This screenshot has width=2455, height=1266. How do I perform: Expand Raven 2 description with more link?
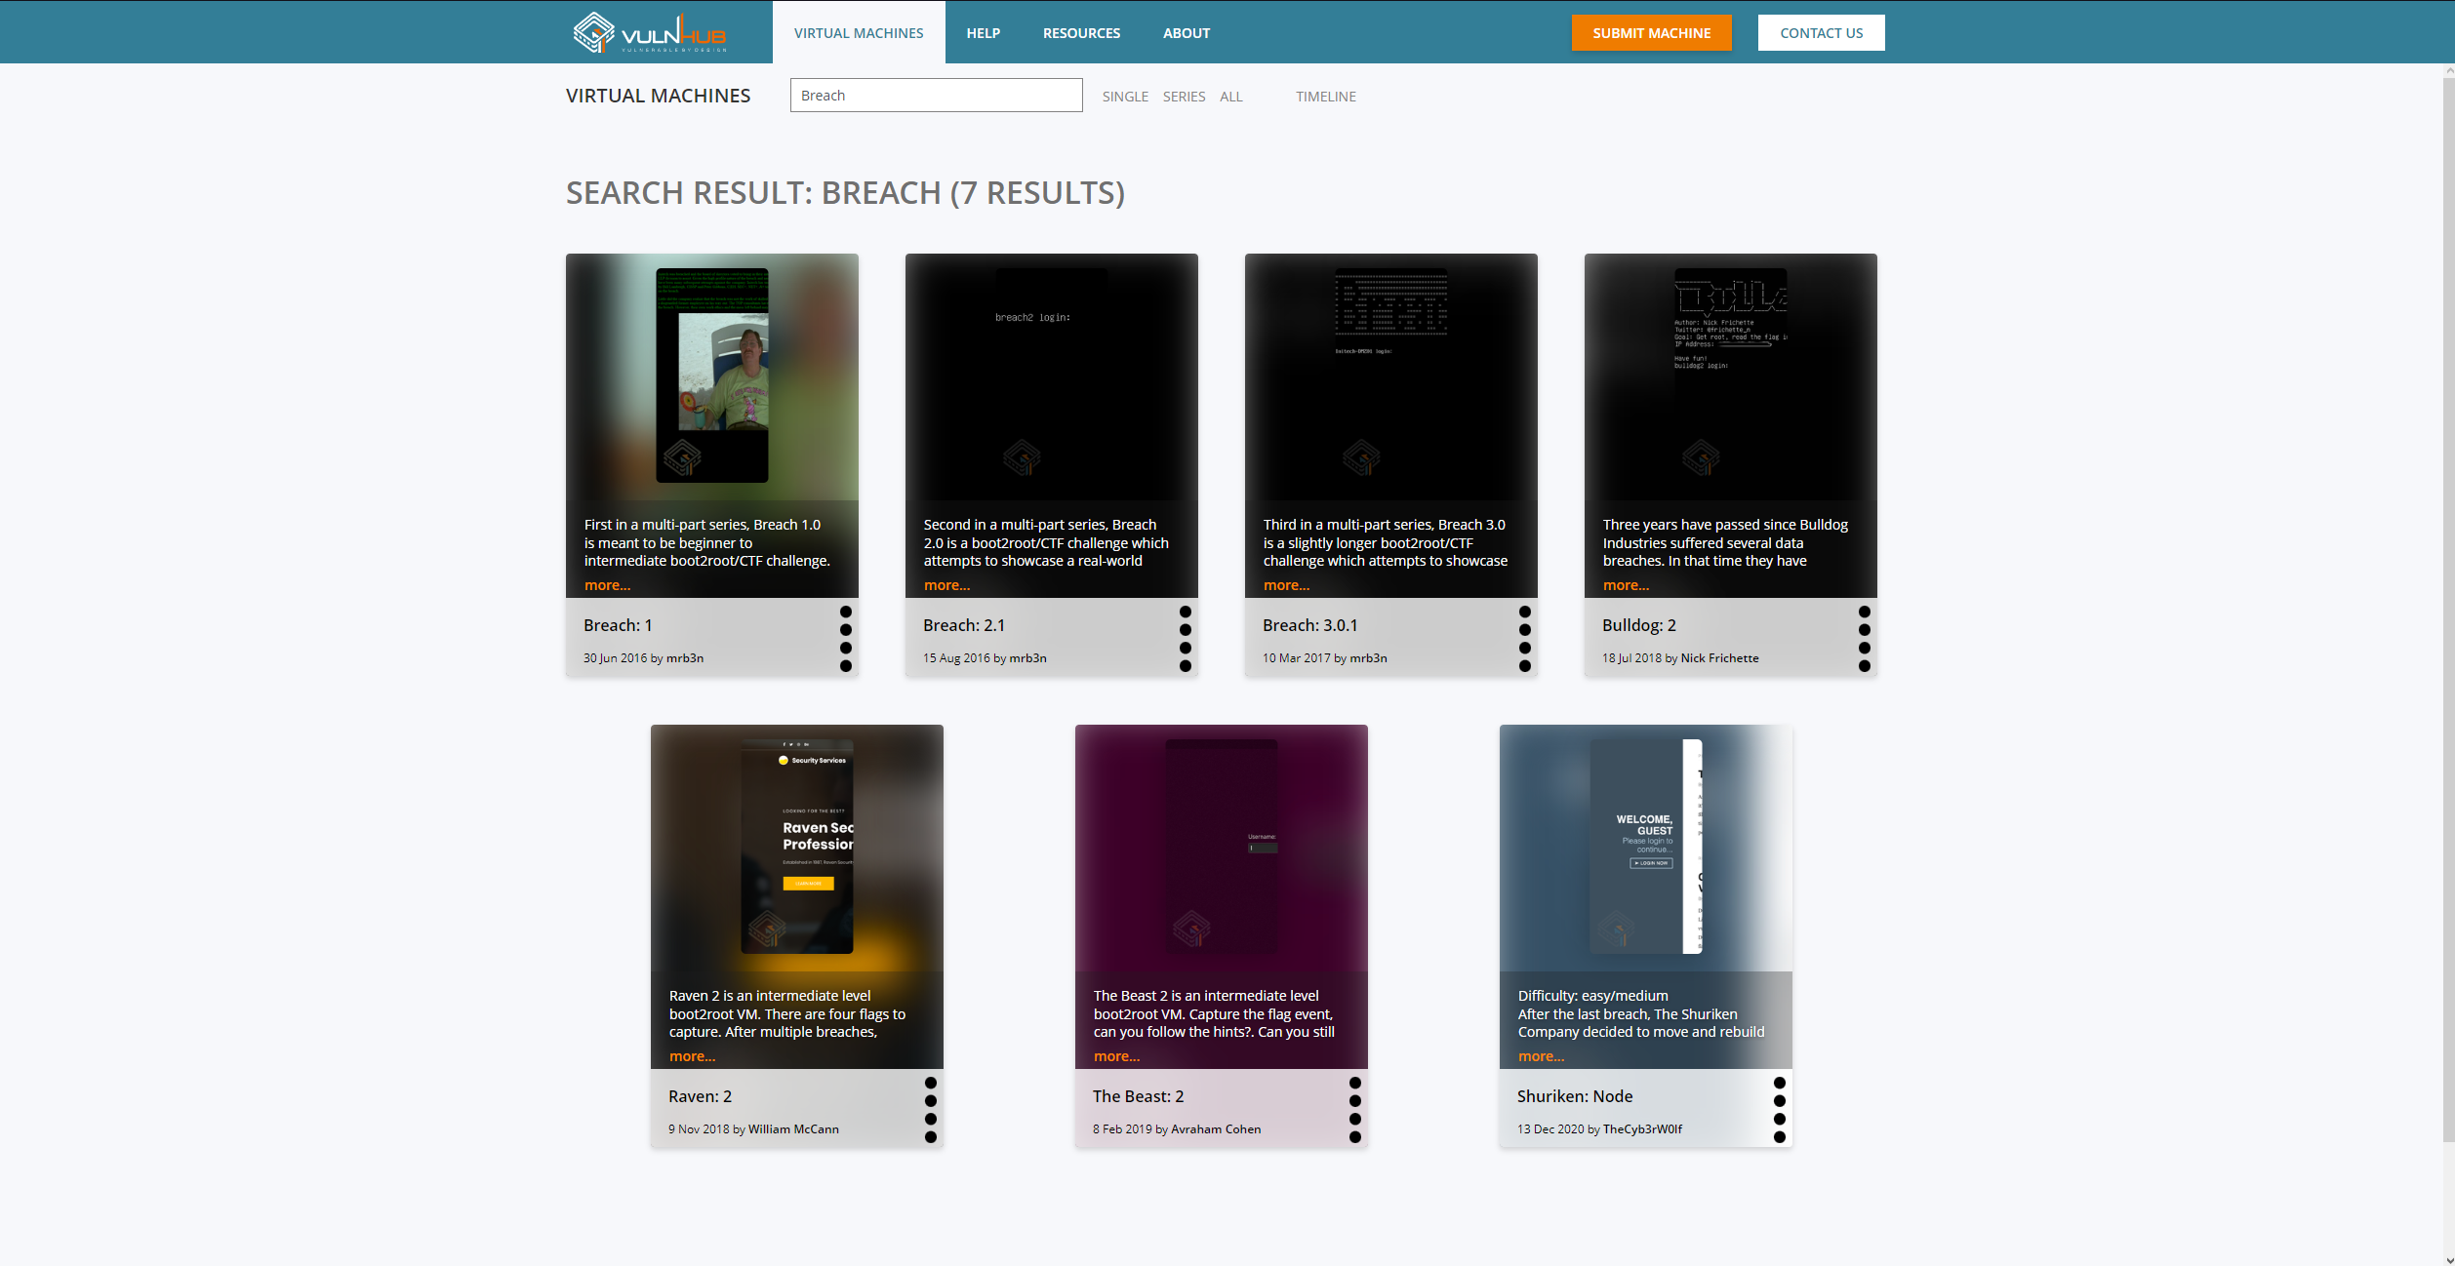pyautogui.click(x=692, y=1056)
